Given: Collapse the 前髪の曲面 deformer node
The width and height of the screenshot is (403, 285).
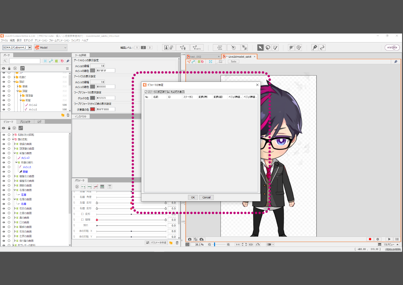Looking at the screenshot, I should pos(15,153).
